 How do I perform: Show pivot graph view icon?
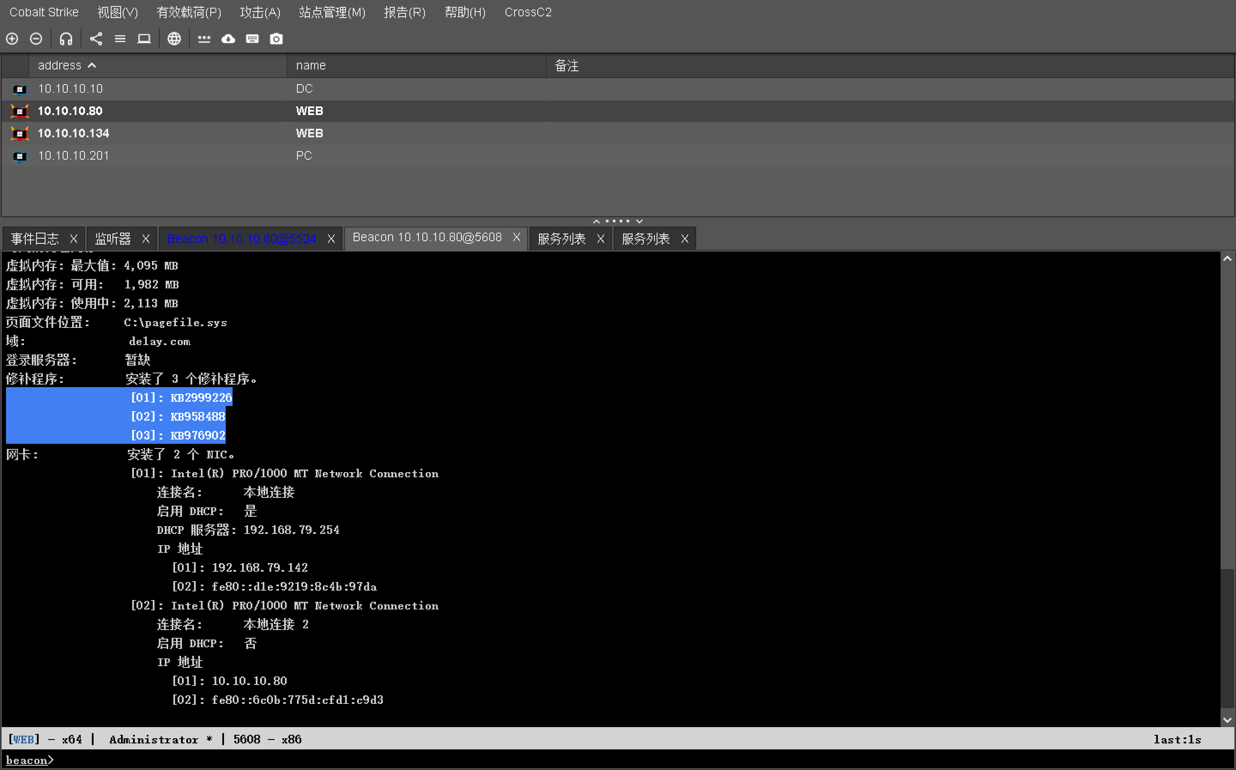[96, 39]
